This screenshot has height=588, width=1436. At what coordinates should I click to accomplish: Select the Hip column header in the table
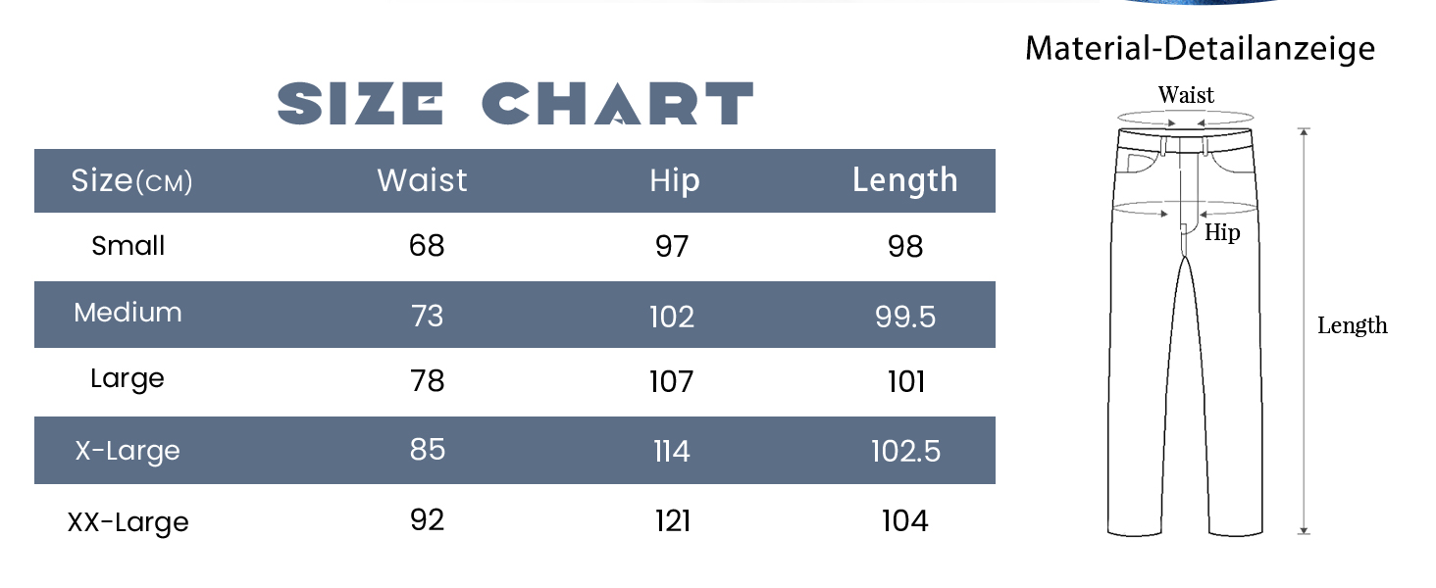click(675, 181)
